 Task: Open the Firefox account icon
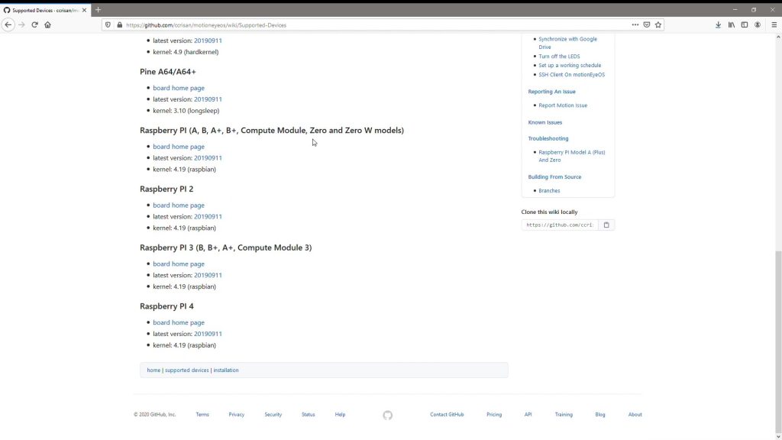[x=758, y=24]
